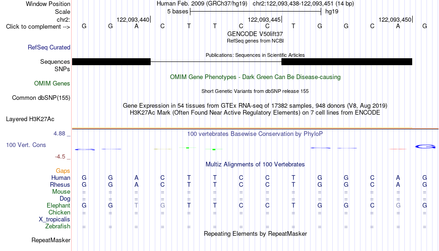Click the Layered H3K27Ac track label
The height and width of the screenshot is (251, 439).
[x=30, y=119]
